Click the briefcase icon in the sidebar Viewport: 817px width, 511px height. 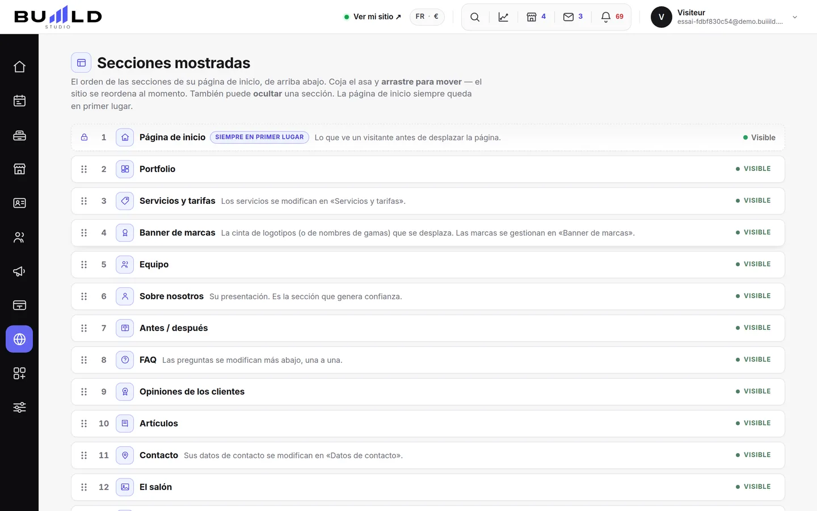(x=19, y=135)
